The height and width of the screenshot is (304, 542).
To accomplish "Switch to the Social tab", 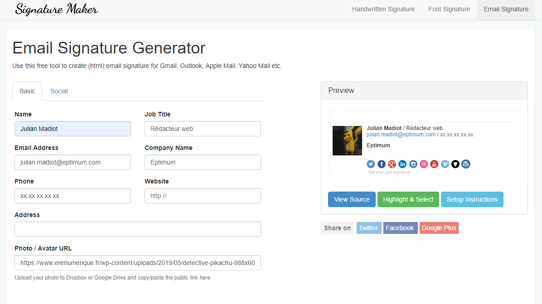I will click(x=59, y=91).
